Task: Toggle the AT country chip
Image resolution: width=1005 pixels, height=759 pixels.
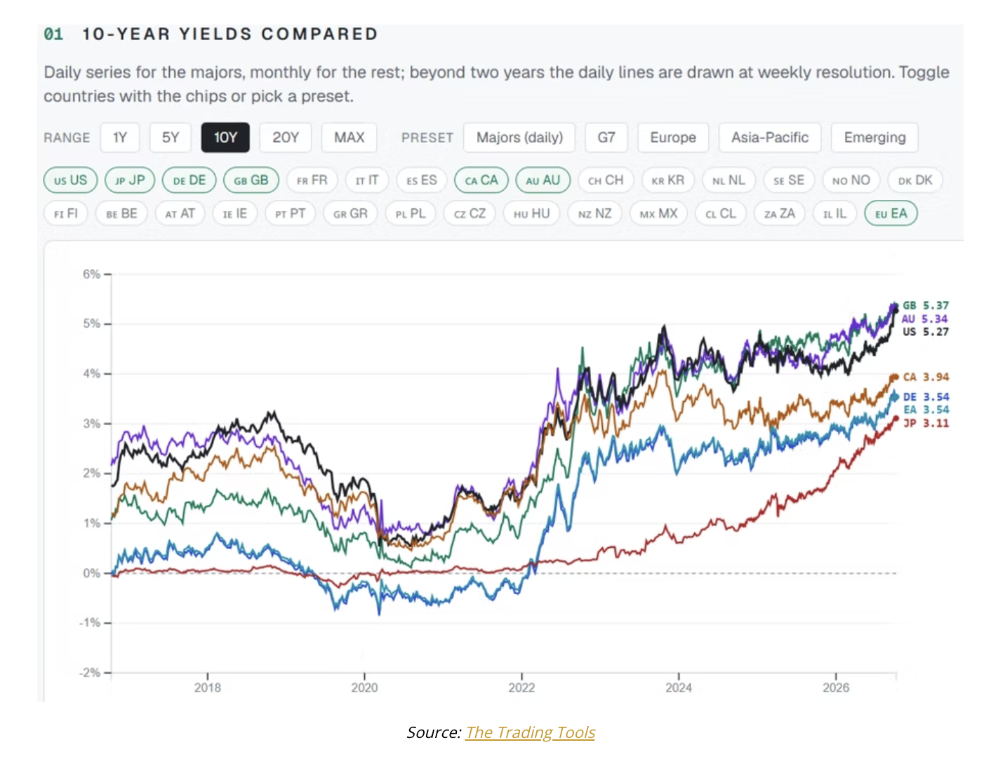Action: click(x=180, y=213)
